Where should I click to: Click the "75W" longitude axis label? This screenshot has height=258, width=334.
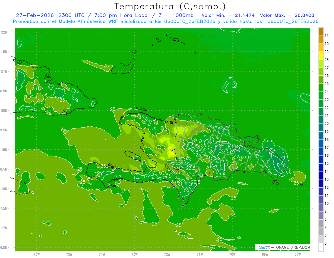(x=69, y=254)
